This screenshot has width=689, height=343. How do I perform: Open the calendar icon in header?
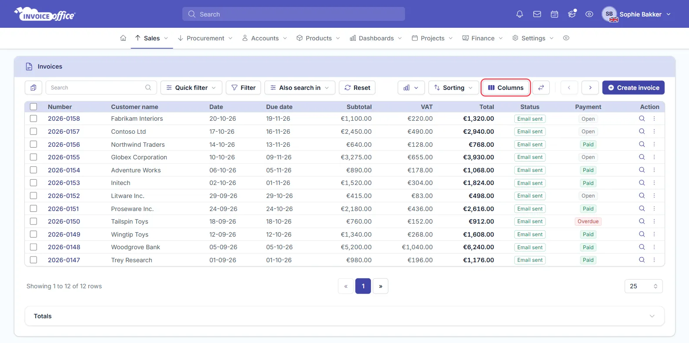point(555,14)
